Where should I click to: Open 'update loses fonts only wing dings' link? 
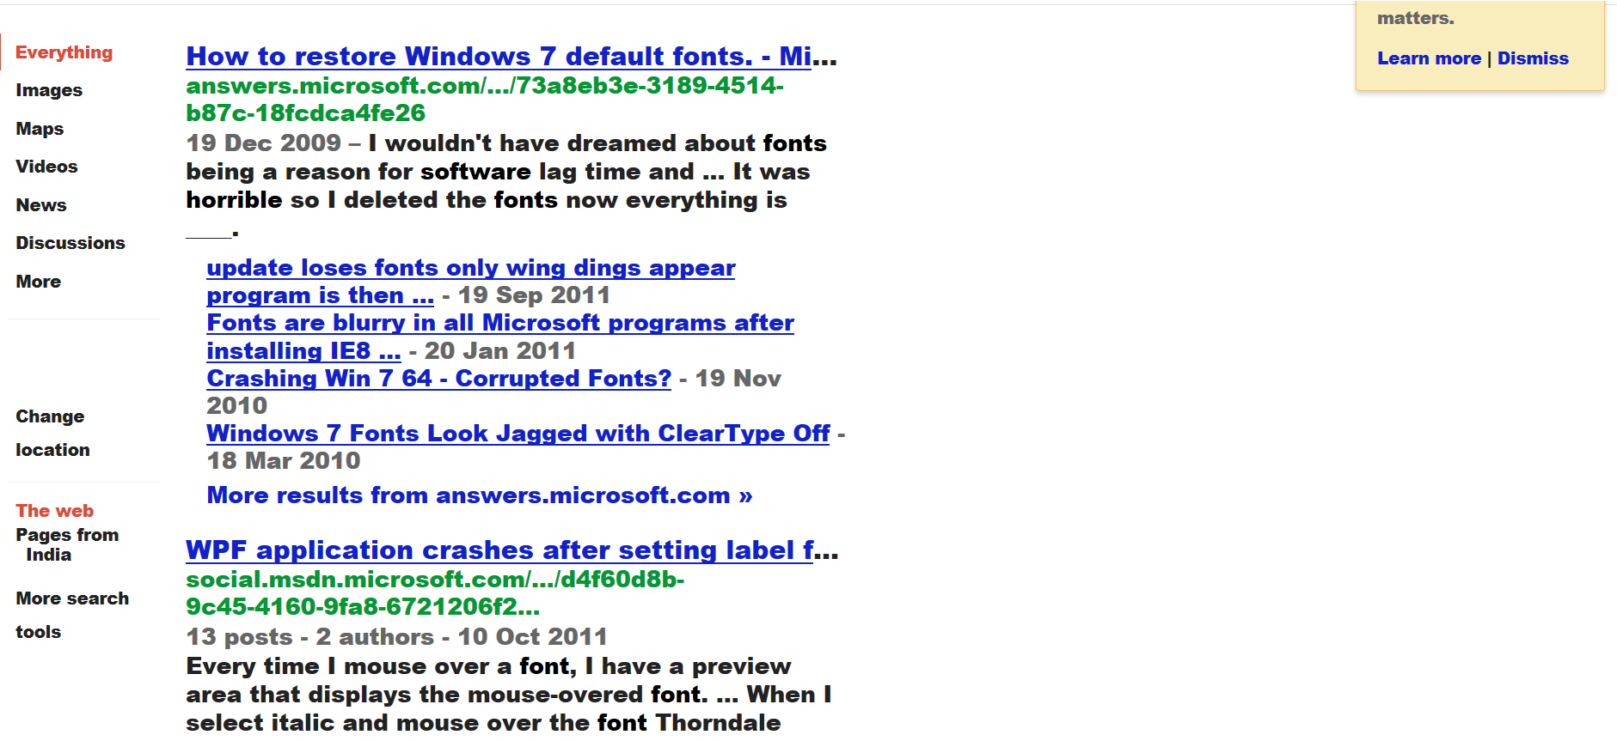pyautogui.click(x=470, y=282)
